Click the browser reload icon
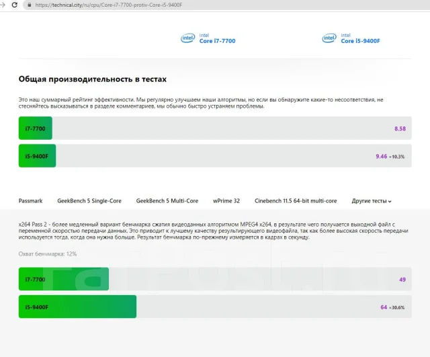This screenshot has height=357, width=430. (15, 5)
